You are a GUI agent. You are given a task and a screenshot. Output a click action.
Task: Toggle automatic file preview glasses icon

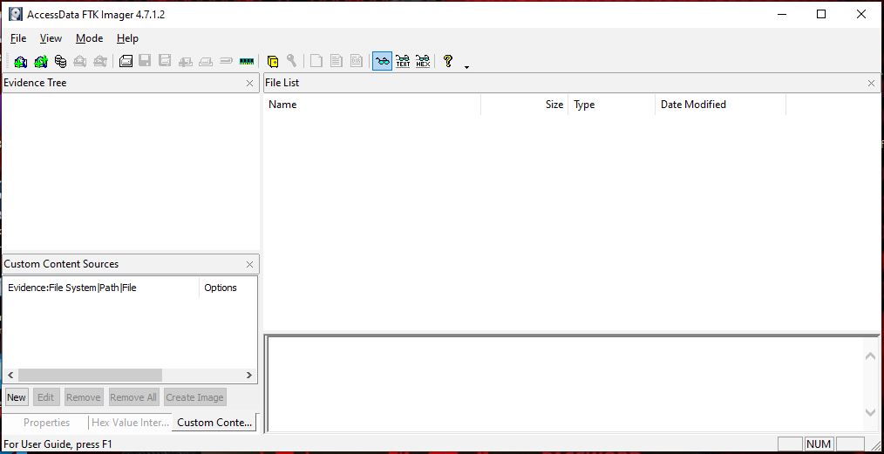coord(382,61)
